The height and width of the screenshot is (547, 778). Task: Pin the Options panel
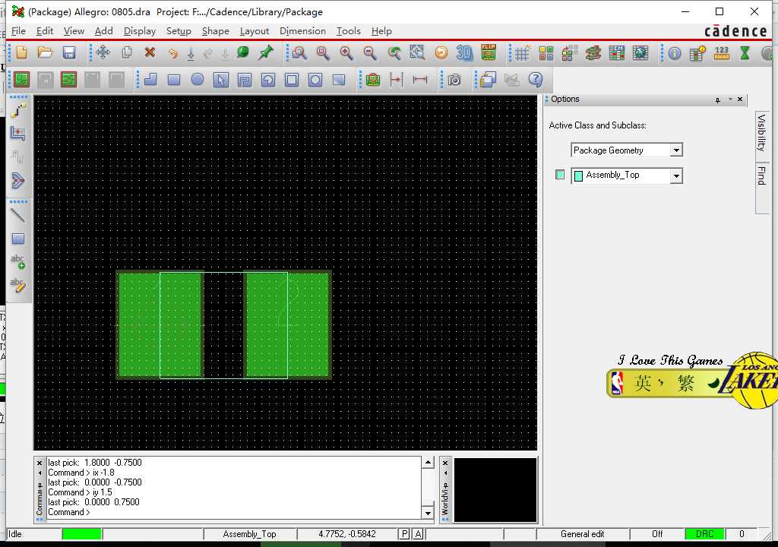[717, 100]
